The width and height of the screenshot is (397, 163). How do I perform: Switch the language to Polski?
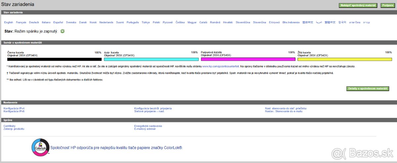pyautogui.click(x=156, y=23)
